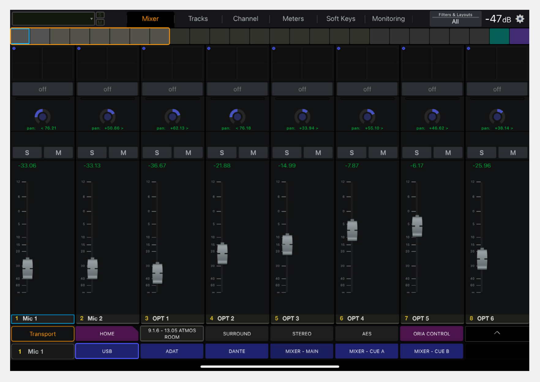Image resolution: width=540 pixels, height=382 pixels.
Task: Select the AES button
Action: click(x=366, y=334)
